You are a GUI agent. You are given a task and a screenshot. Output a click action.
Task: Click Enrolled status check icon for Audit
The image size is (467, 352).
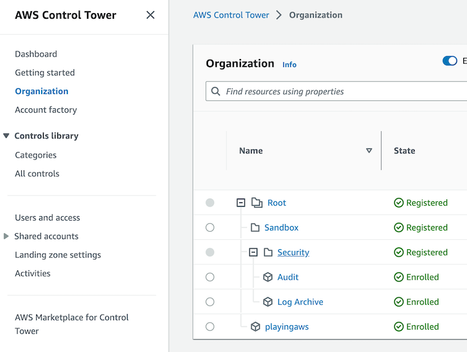click(399, 277)
